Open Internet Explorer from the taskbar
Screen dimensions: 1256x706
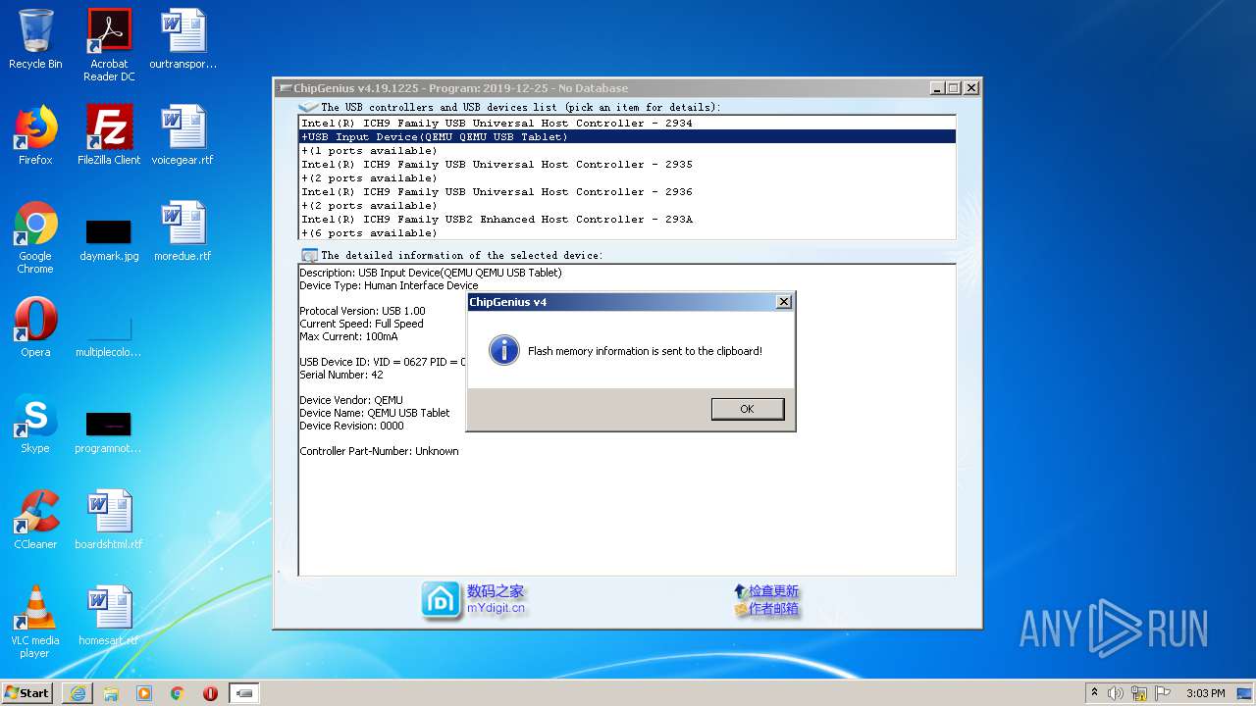[x=78, y=692]
